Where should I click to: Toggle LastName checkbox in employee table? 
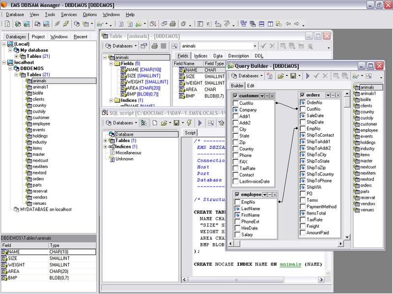pyautogui.click(x=237, y=209)
